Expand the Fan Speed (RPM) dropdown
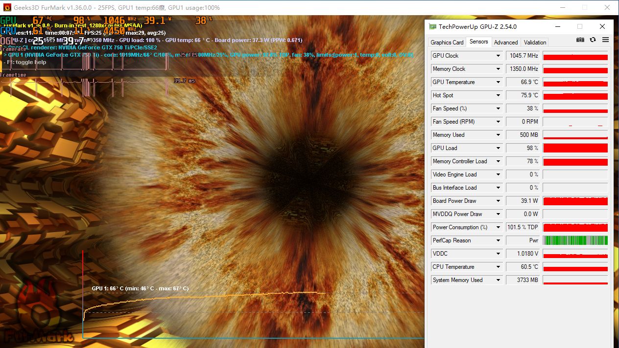 tap(498, 122)
